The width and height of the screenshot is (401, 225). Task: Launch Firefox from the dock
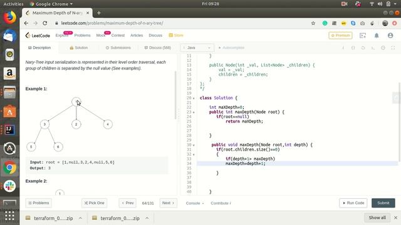(9, 17)
